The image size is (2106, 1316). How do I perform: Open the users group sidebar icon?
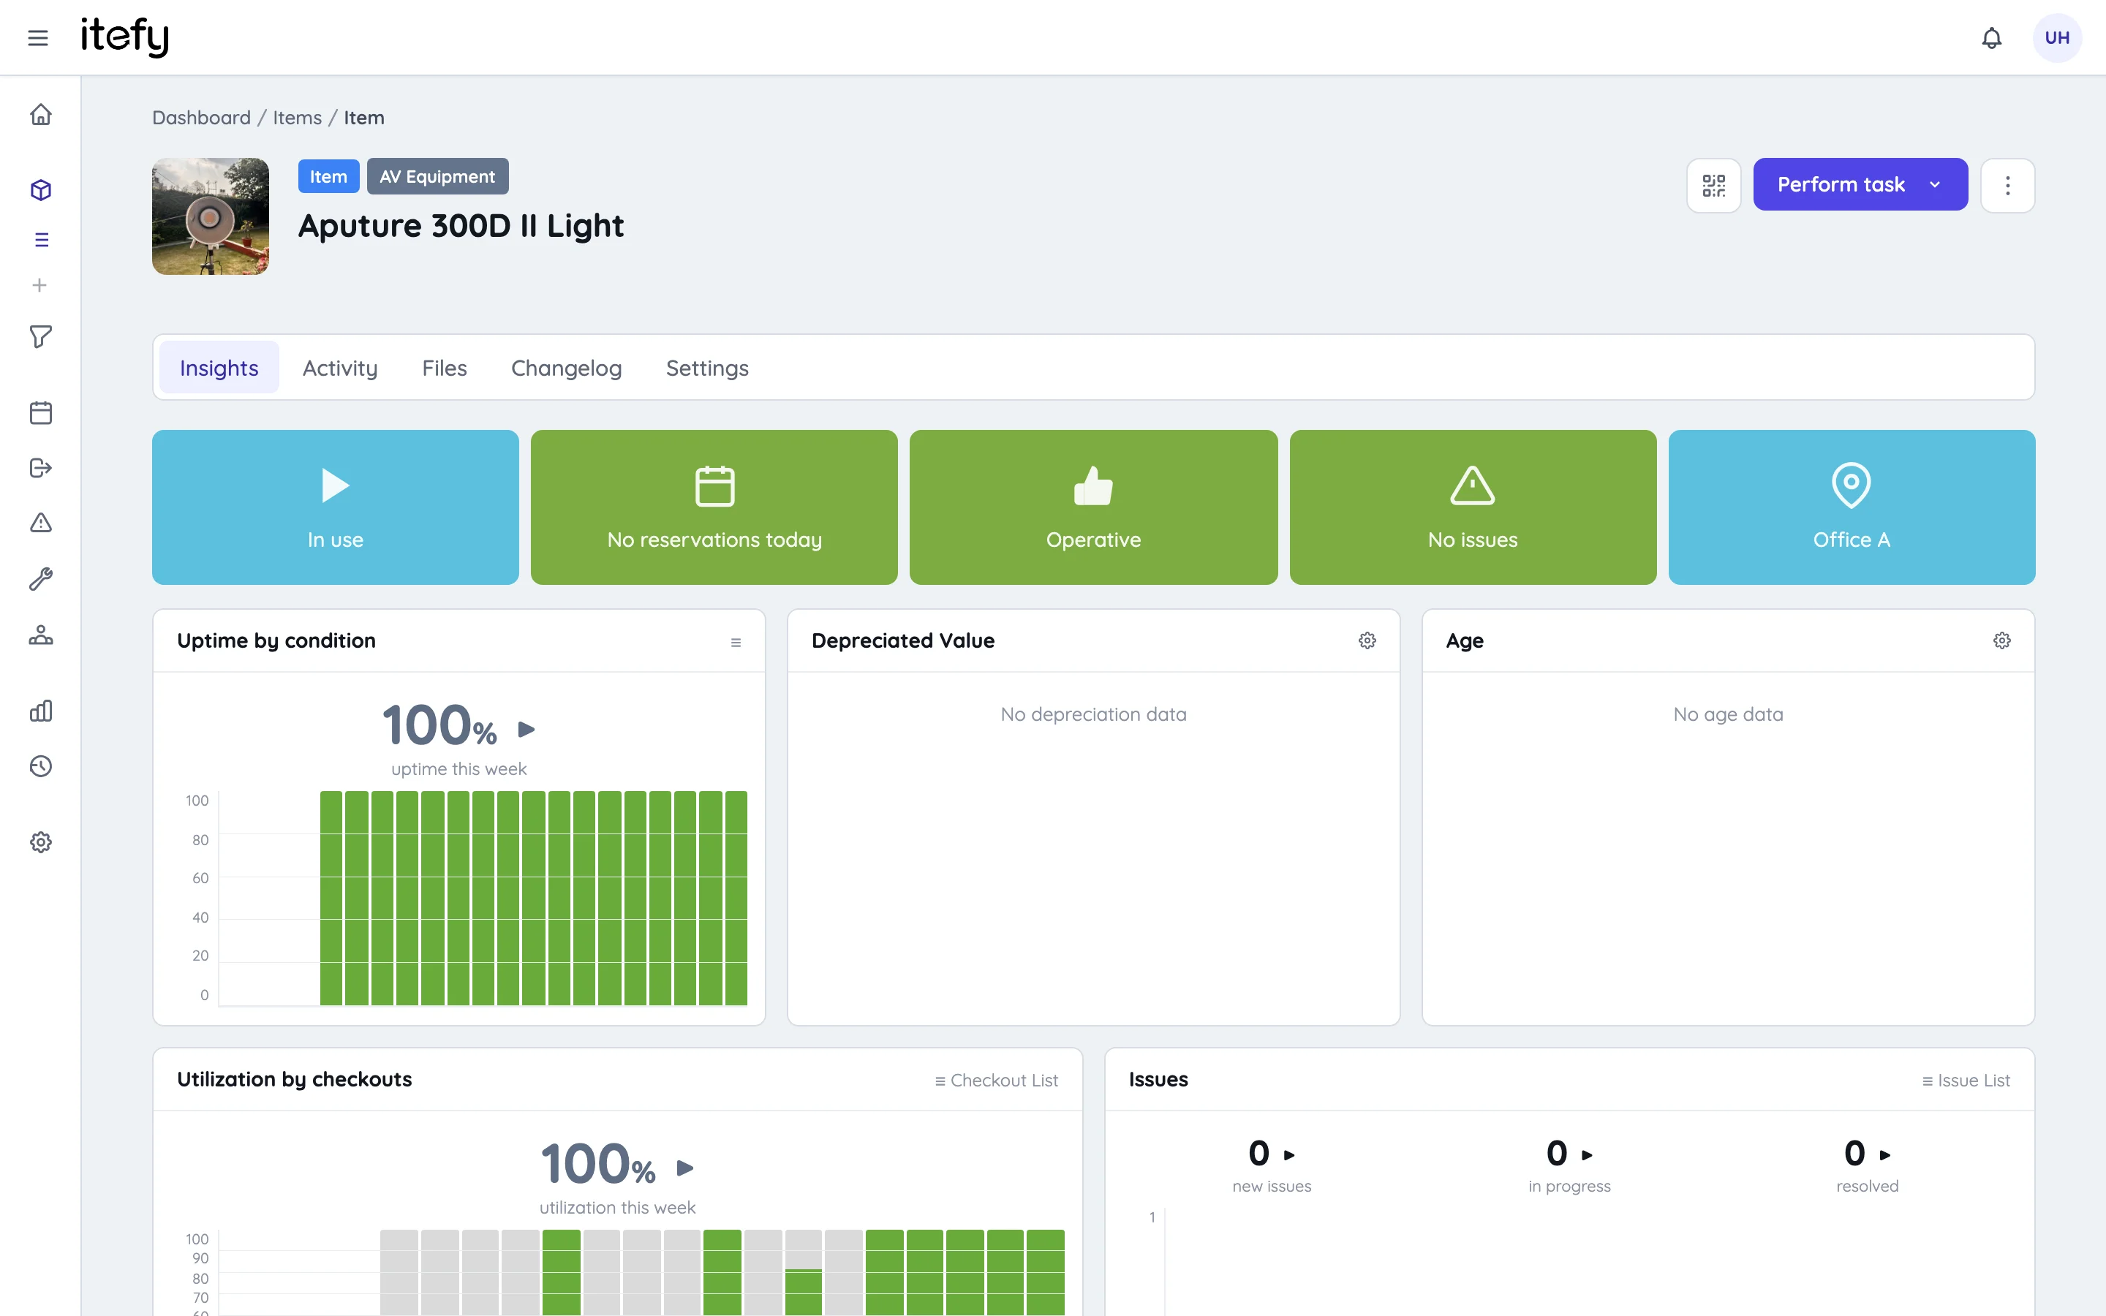[41, 635]
